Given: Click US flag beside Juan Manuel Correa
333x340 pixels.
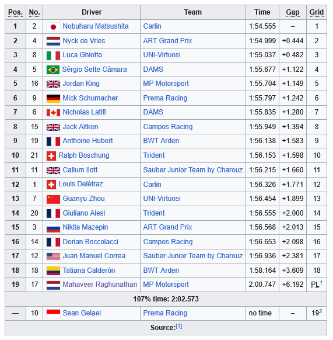Looking at the screenshot, I should (x=53, y=256).
